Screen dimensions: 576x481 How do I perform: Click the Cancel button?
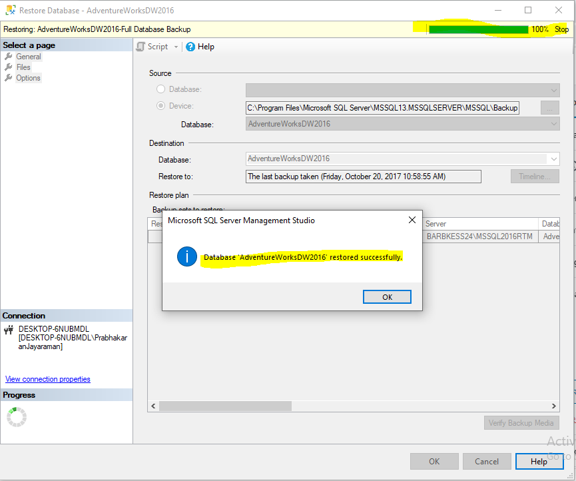tap(487, 462)
